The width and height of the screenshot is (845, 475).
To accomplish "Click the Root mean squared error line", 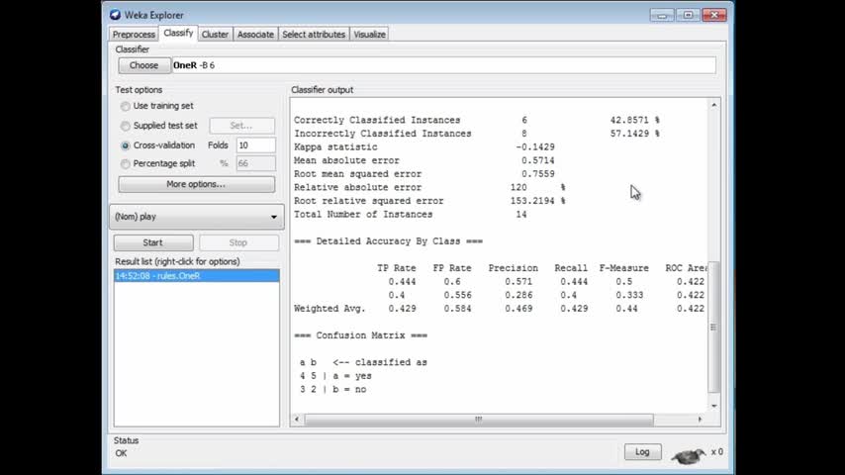I will (x=424, y=174).
